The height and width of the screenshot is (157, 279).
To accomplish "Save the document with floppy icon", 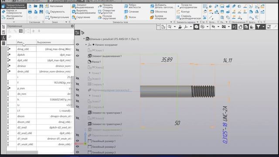I will click(41, 6).
